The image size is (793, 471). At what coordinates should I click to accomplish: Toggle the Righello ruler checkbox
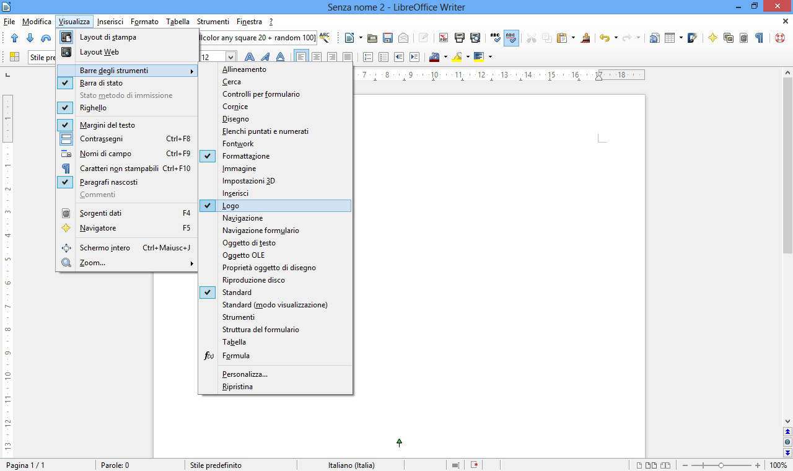pyautogui.click(x=93, y=108)
